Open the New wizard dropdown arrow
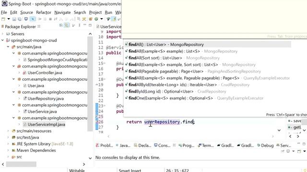This screenshot has width=307, height=172. coord(9,19)
